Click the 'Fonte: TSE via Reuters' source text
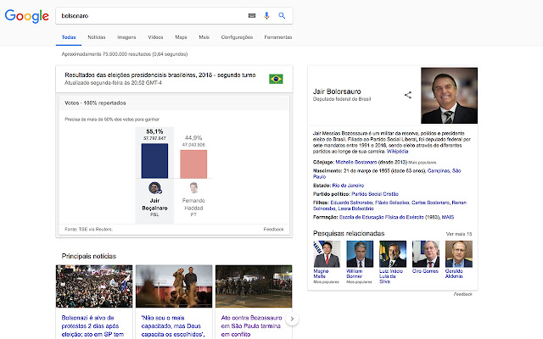 click(x=88, y=230)
